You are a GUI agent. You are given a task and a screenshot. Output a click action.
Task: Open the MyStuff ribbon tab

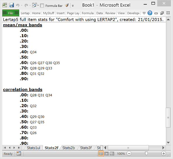click(x=49, y=13)
